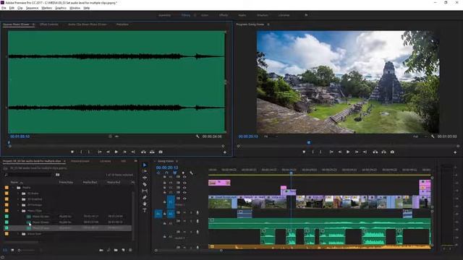Select the Selection tool arrow
This screenshot has height=260, width=463.
tap(145, 165)
